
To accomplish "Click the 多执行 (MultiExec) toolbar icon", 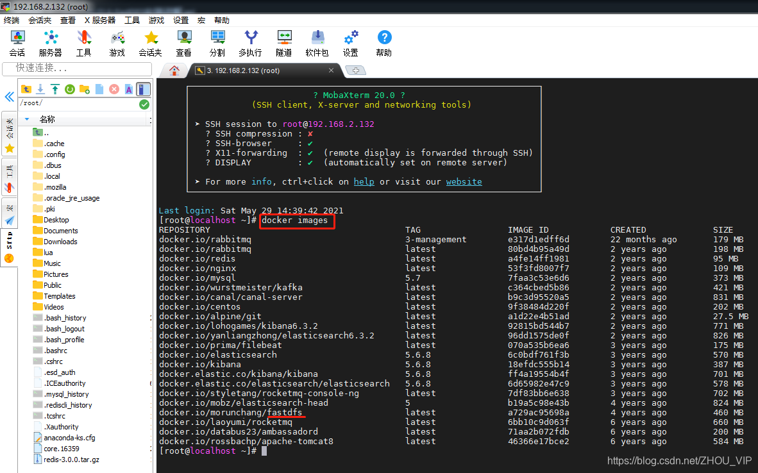I will [250, 43].
